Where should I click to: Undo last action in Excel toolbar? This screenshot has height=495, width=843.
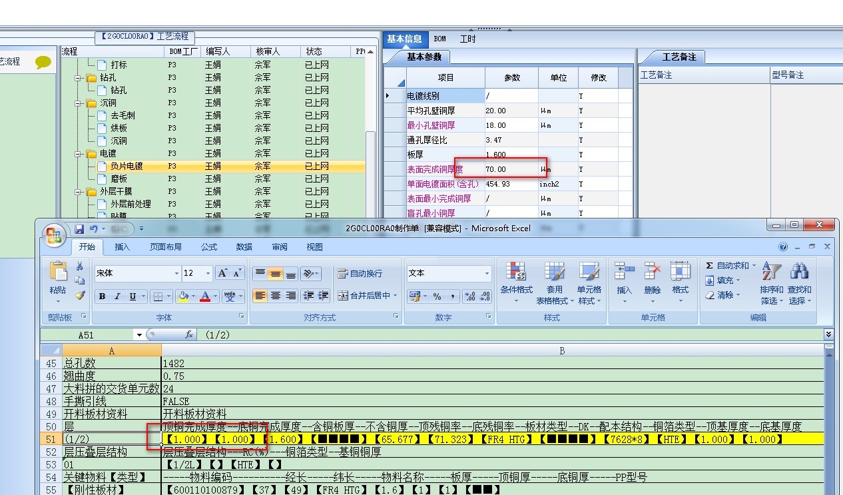pyautogui.click(x=94, y=229)
